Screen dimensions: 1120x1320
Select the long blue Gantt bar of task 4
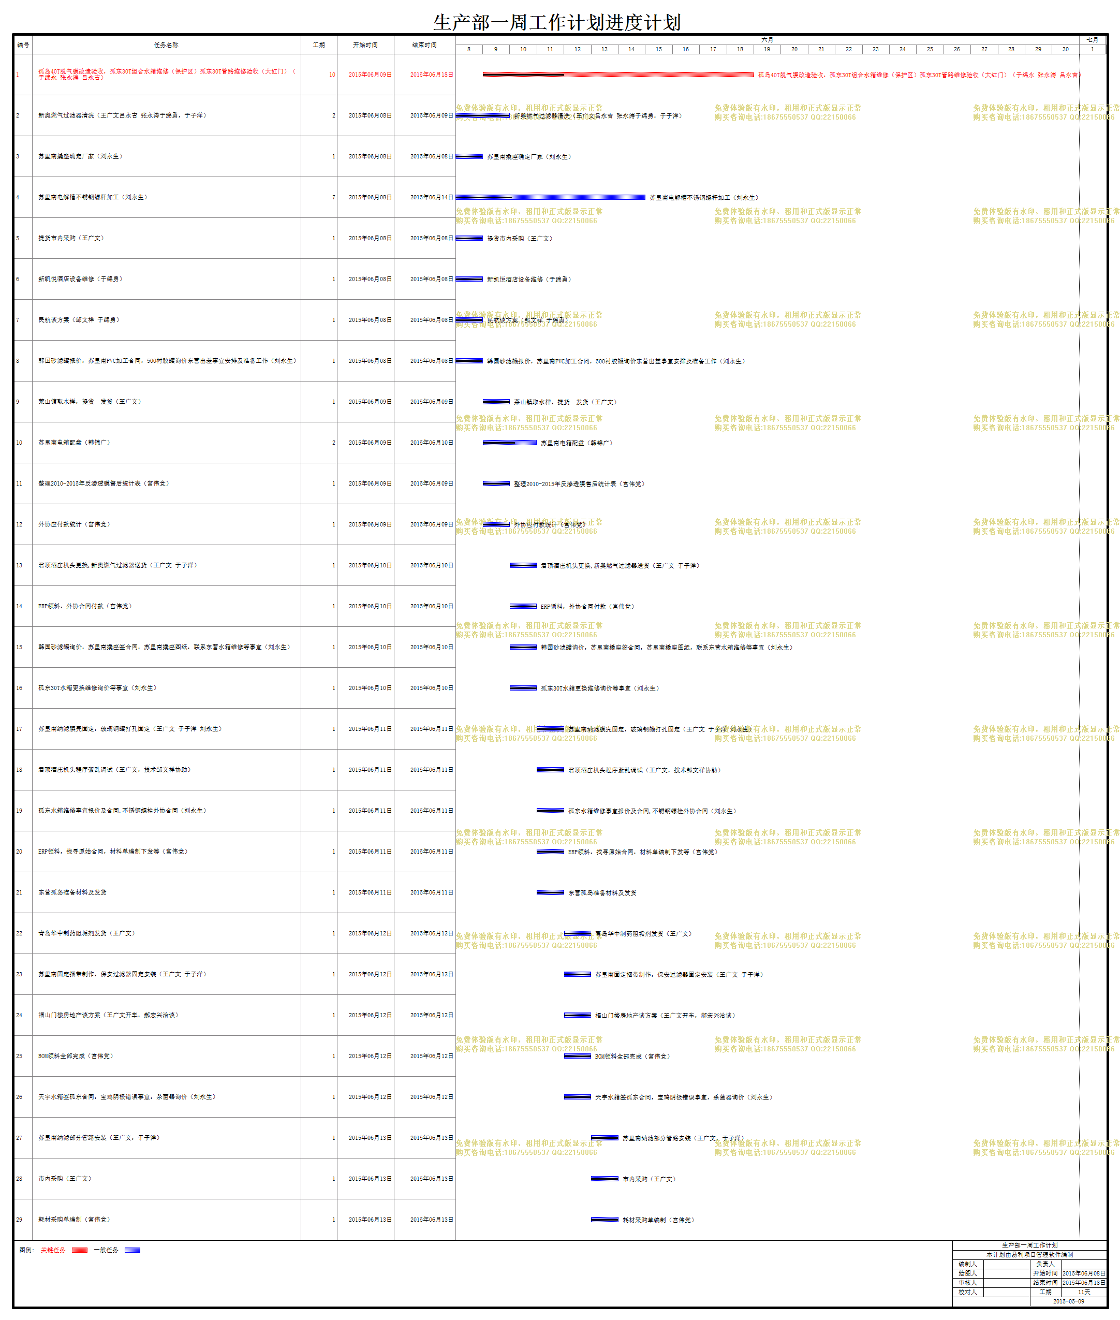(x=551, y=197)
